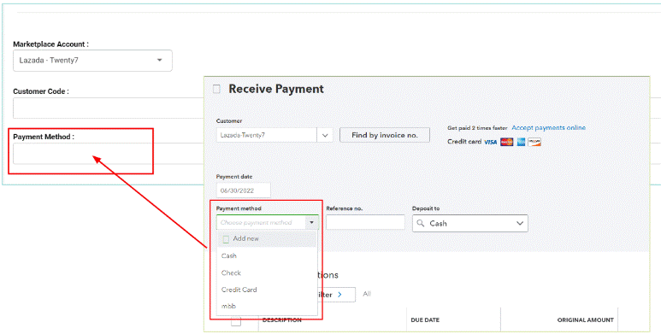
Task: Open the Accept payments online link
Action: pos(548,127)
